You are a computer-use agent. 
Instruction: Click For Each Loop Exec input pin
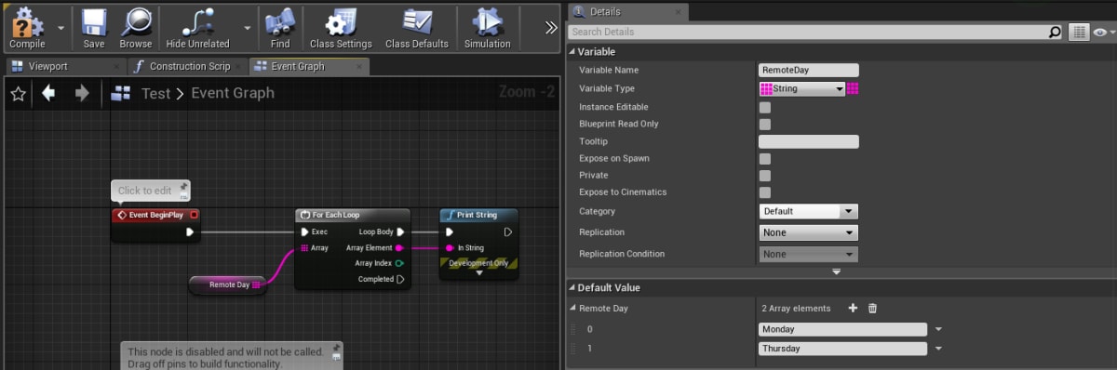(x=304, y=231)
